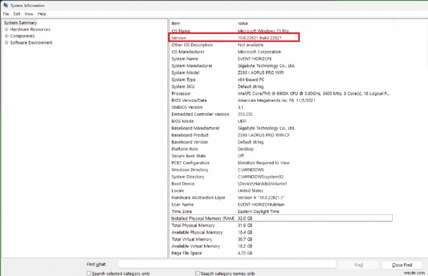The height and width of the screenshot is (276, 428).
Task: Click the Microsoft Windows 11 Pro value
Action: [x=263, y=31]
